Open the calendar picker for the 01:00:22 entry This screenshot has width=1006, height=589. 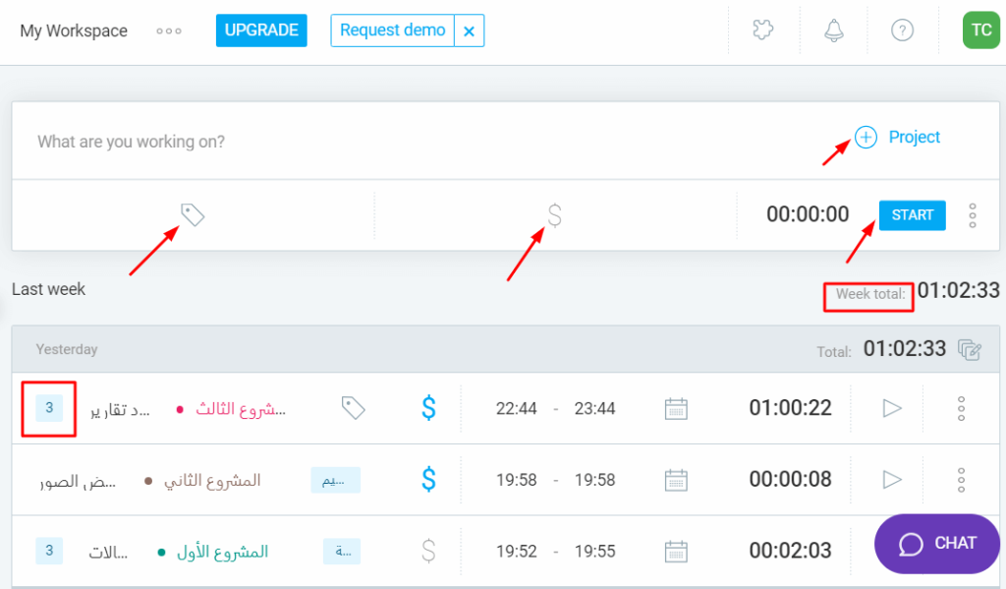pos(676,408)
